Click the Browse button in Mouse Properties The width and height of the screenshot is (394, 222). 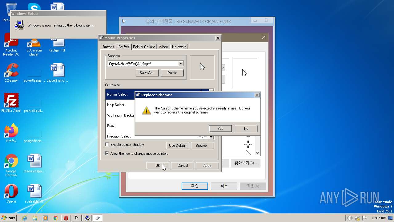202,146
